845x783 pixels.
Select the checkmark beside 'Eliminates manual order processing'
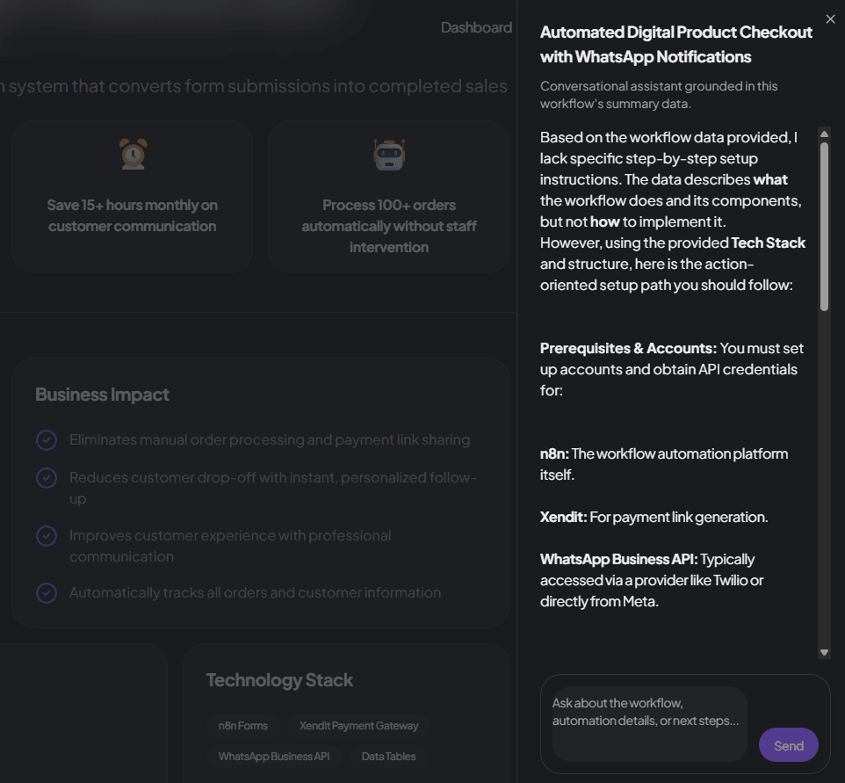[47, 439]
